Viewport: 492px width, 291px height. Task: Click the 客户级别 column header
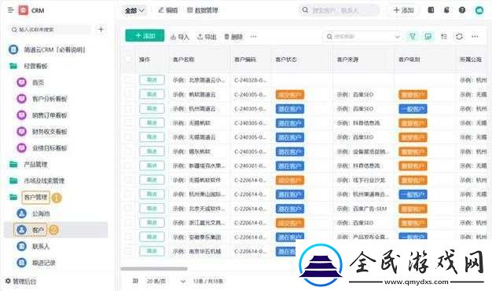409,59
